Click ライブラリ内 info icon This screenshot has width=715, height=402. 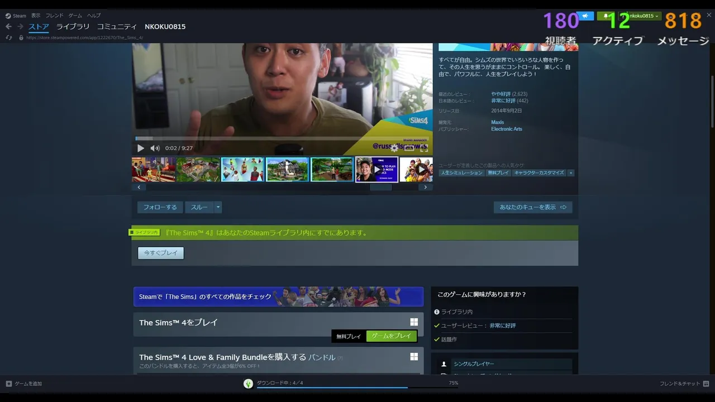[x=437, y=312]
